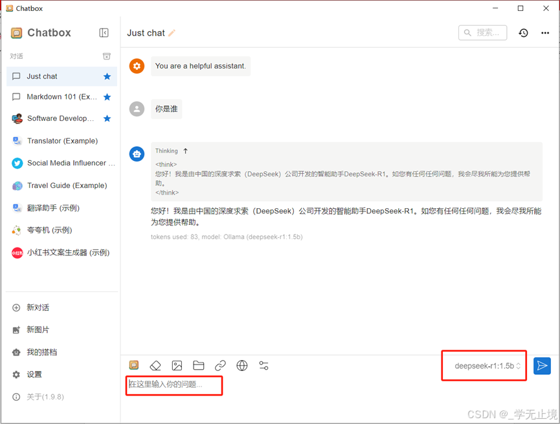Viewport: 560px width, 424px height.
Task: Collapse the Thinking section arrow
Action: coord(185,151)
